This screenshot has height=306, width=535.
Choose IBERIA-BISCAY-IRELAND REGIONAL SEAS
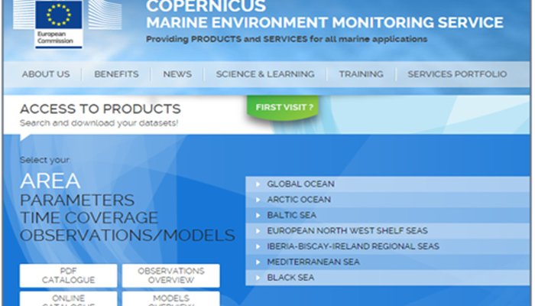387,246
